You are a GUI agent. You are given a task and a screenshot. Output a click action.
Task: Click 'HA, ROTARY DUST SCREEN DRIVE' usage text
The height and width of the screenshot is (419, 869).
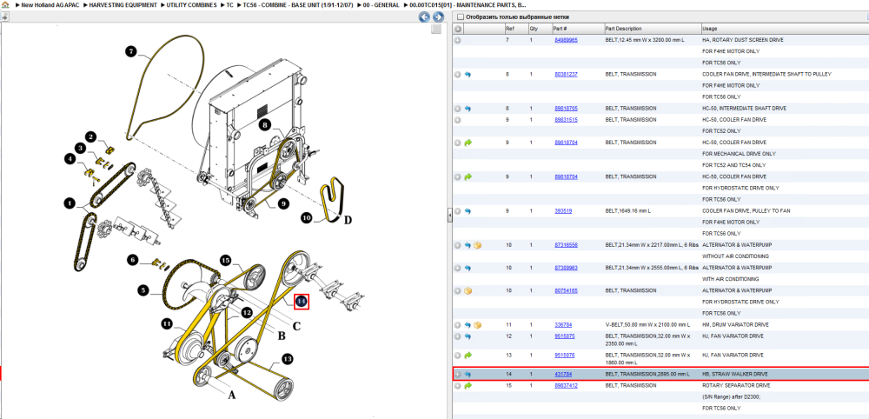[743, 41]
